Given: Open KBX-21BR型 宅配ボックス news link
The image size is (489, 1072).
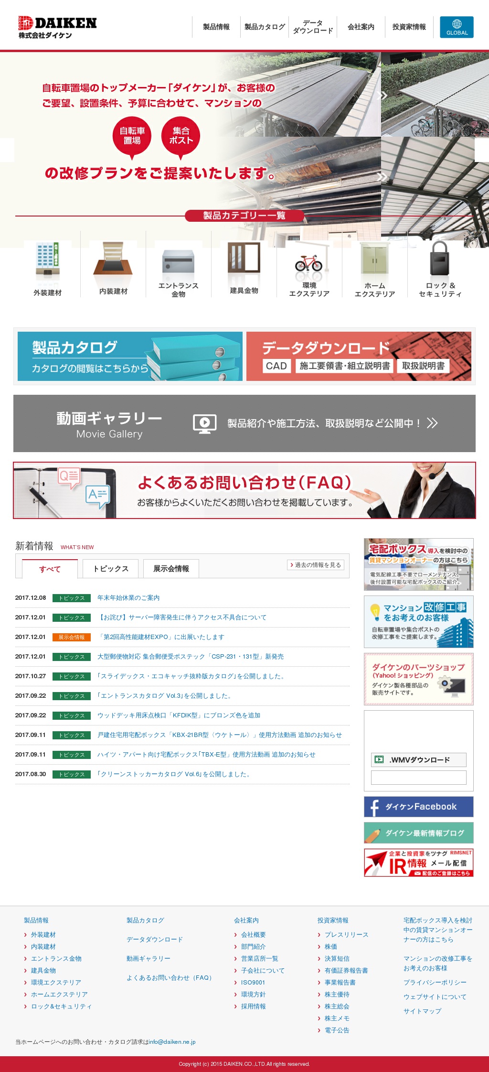Looking at the screenshot, I should [x=220, y=735].
